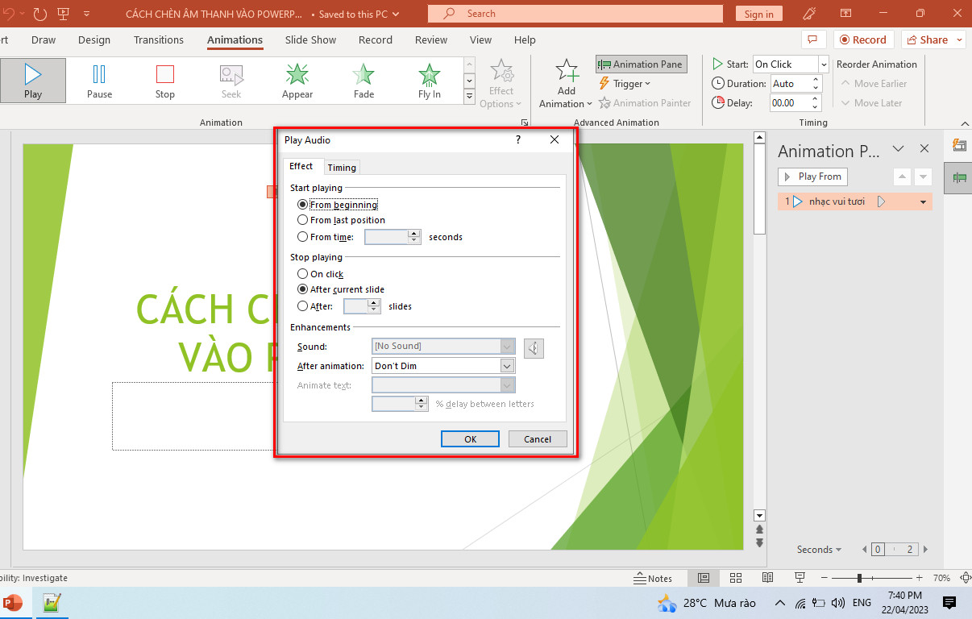Open dropdown arrow for nhạc vui tươi item
Viewport: 972px width, 619px height.
pos(924,202)
